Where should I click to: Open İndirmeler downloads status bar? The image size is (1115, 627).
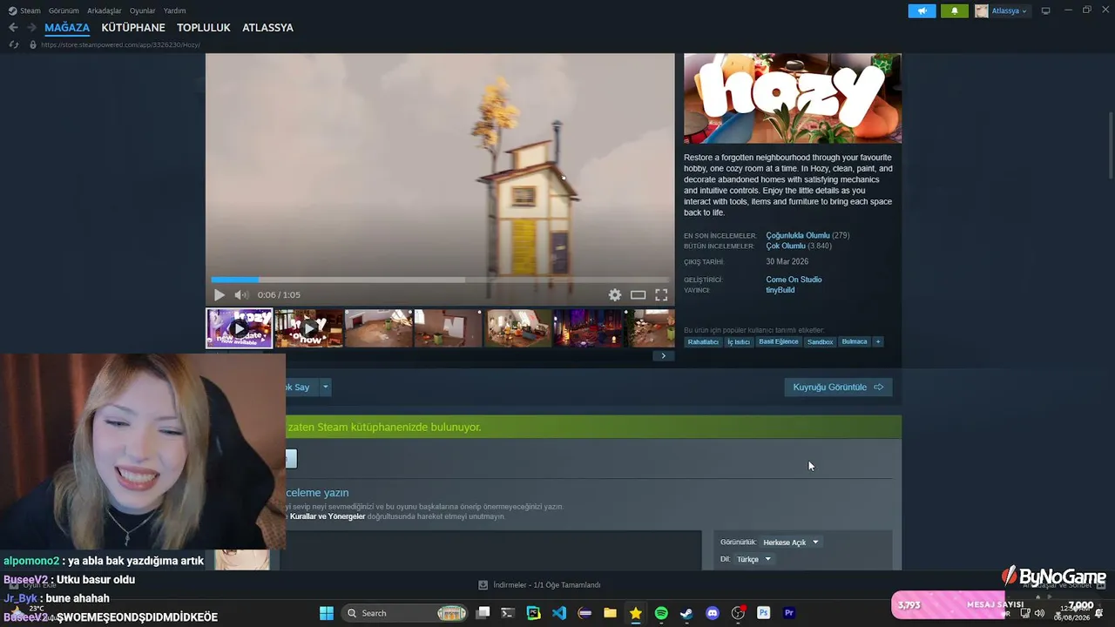tap(540, 585)
